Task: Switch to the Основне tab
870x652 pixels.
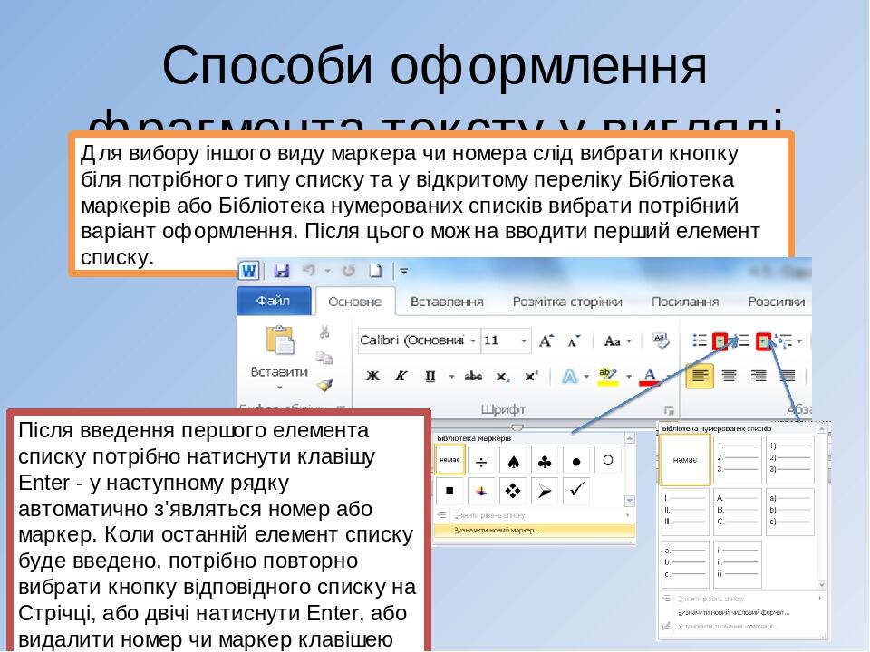Action: (x=354, y=302)
